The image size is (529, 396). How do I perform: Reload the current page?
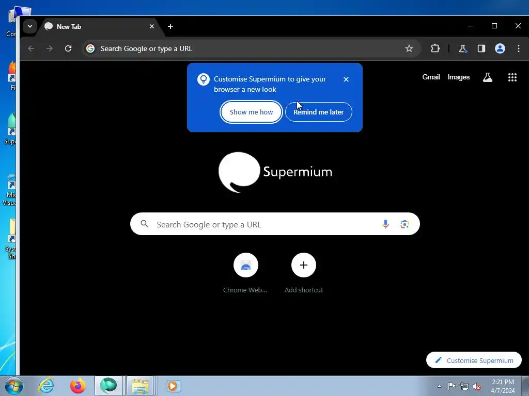68,48
